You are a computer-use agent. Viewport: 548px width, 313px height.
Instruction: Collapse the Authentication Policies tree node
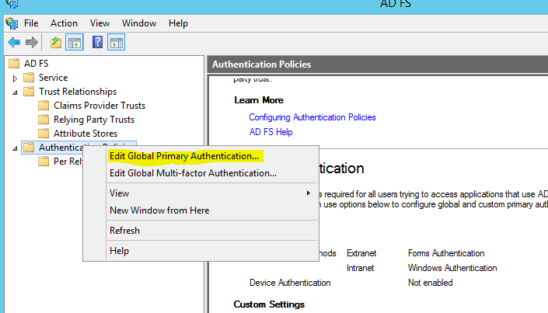(x=15, y=148)
